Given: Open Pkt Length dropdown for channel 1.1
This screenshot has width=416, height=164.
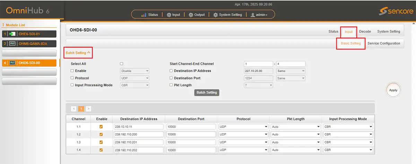Looking at the screenshot, I should coord(295,127).
